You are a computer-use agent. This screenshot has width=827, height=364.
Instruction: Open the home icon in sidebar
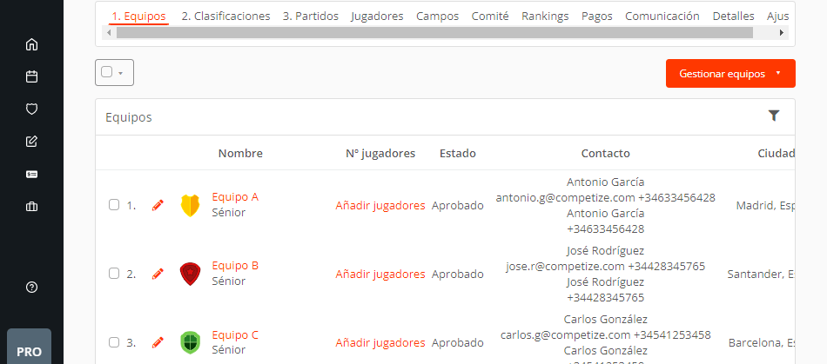pyautogui.click(x=31, y=44)
